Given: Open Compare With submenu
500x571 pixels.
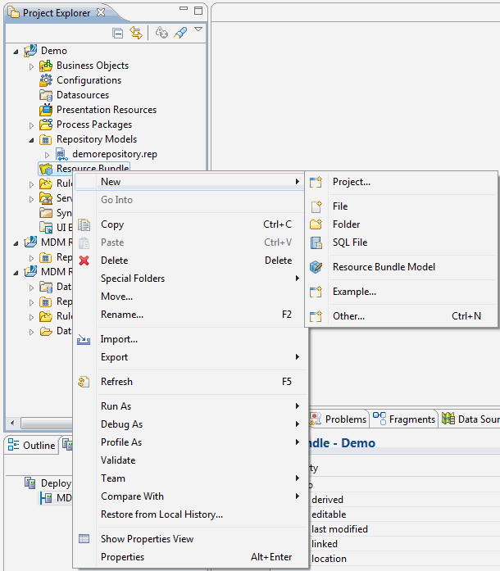Looking at the screenshot, I should pyautogui.click(x=189, y=496).
